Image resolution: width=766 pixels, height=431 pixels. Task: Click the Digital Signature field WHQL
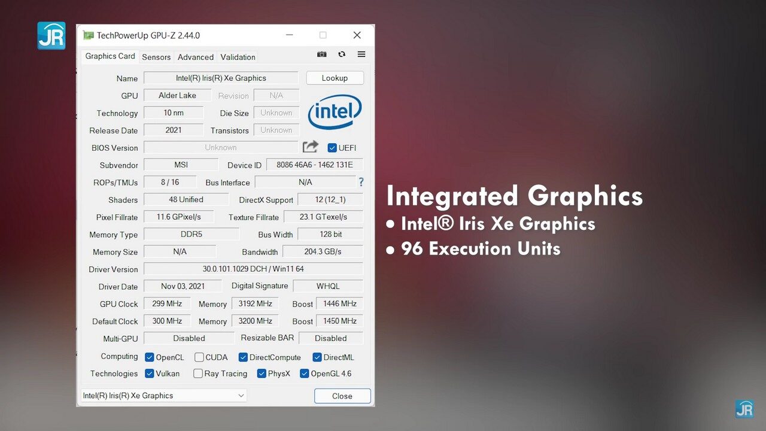coord(328,286)
